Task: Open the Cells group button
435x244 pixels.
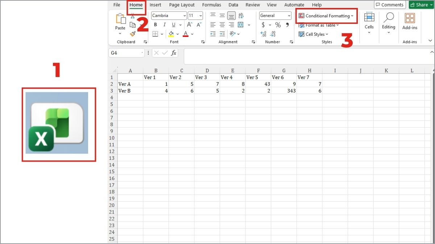Action: coord(369,22)
